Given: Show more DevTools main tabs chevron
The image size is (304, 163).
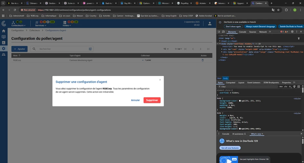Looking at the screenshot, I should (x=270, y=32).
